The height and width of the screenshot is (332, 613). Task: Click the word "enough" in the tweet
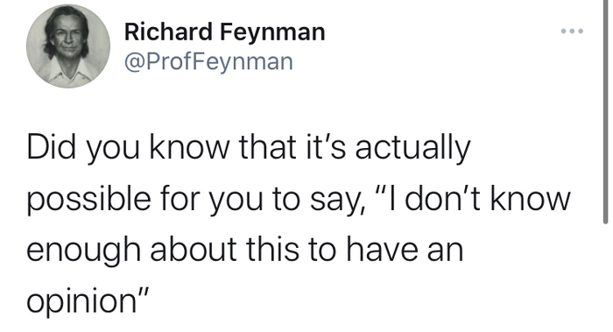coord(84,251)
